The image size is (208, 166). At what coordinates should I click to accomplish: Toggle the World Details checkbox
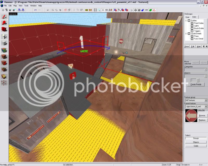click(189, 34)
